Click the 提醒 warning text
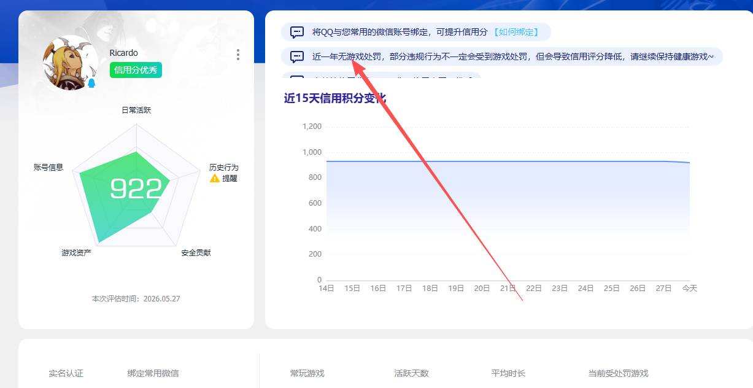Viewport: 753px width, 388px height. [230, 179]
